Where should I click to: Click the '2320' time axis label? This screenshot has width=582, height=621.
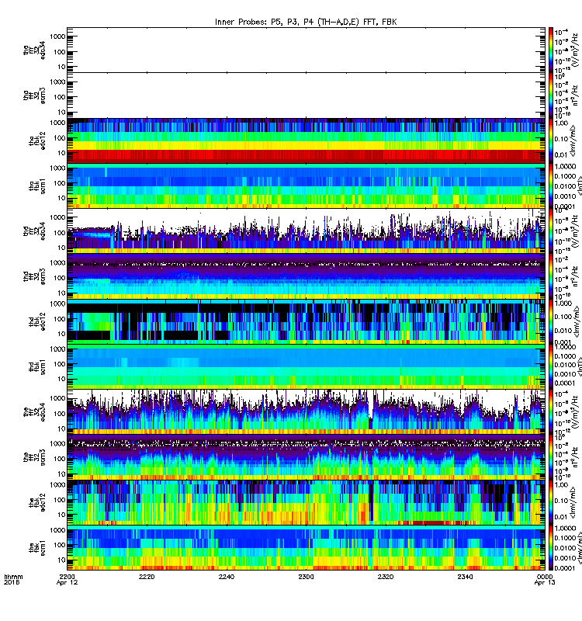(386, 577)
